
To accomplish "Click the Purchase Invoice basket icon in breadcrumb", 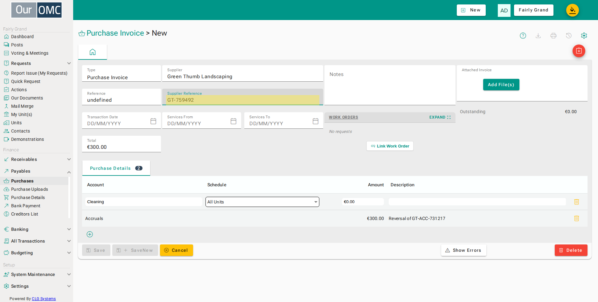I will (82, 33).
